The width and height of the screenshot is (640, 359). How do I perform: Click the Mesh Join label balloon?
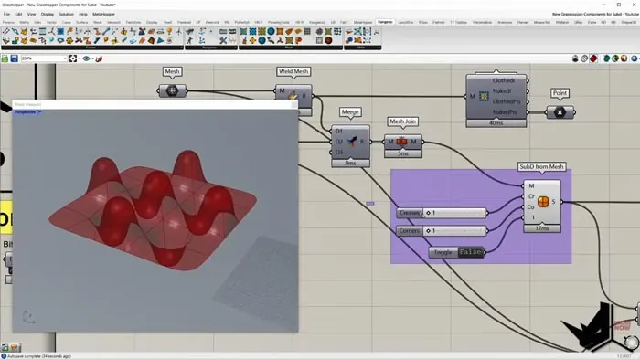click(x=402, y=121)
